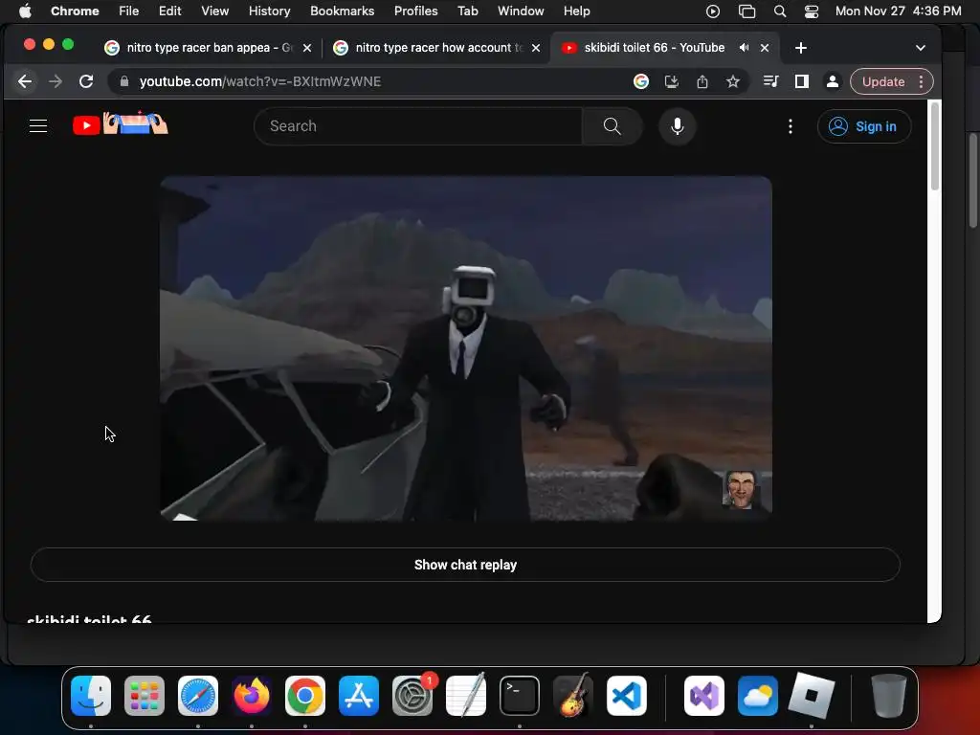
Task: Open Finder from the Dock
Action: click(x=91, y=696)
